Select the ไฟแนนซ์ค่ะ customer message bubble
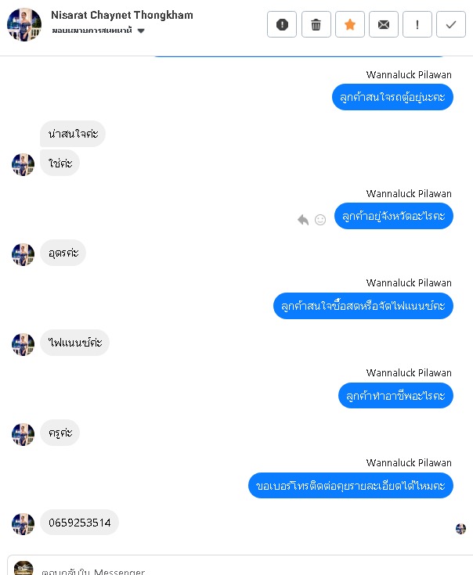The height and width of the screenshot is (575, 473). (75, 343)
